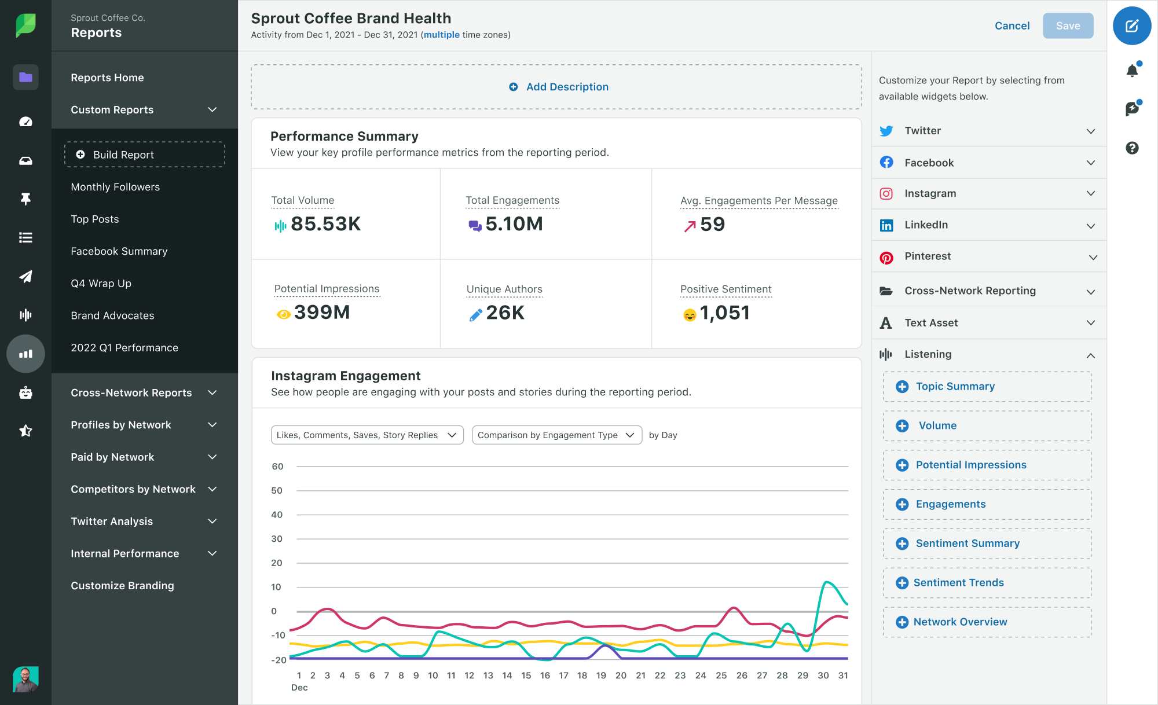Select Reports Home in sidebar
Viewport: 1158px width, 705px height.
[x=107, y=78]
